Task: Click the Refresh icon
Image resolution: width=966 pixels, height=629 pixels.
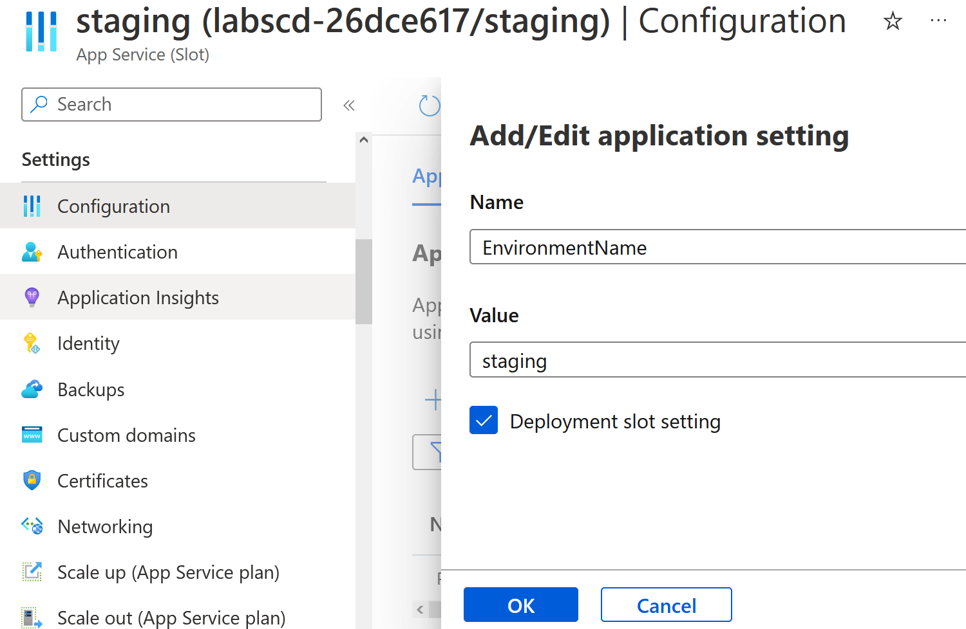Action: pos(430,105)
